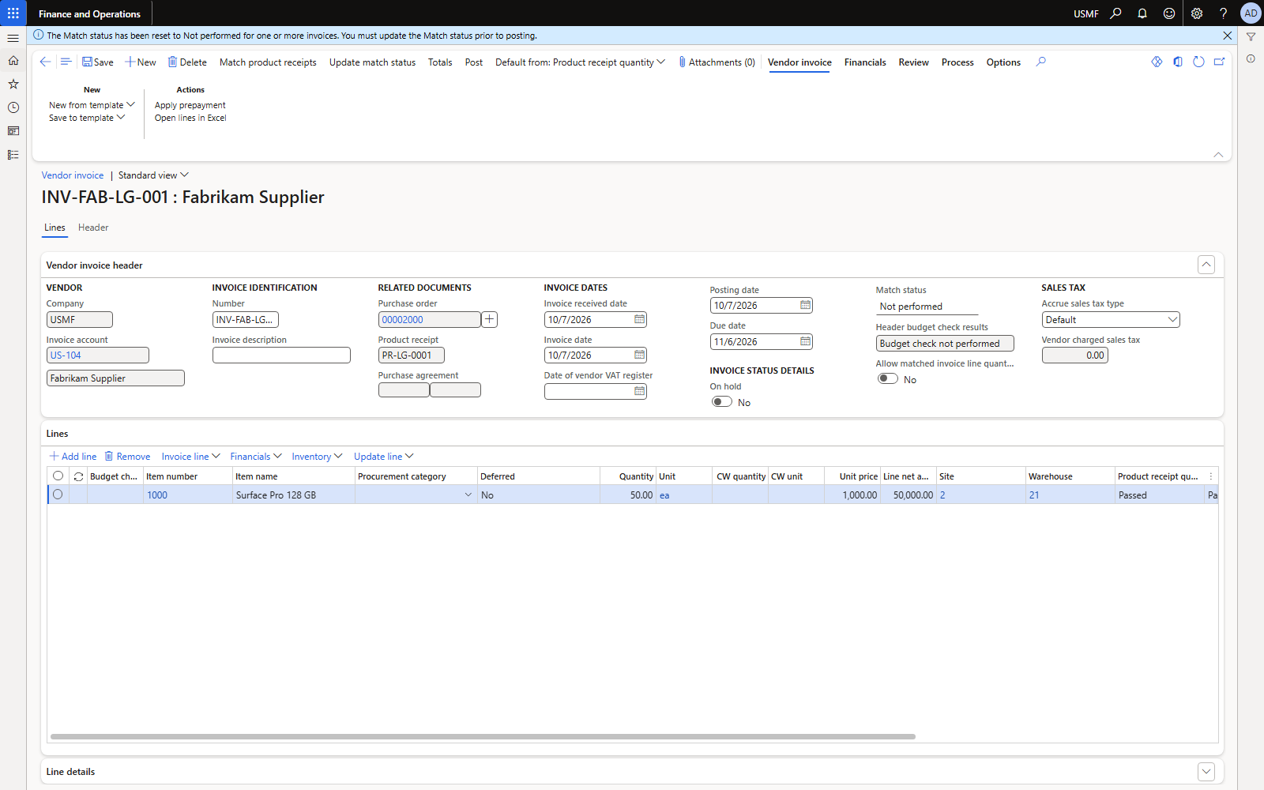1264x790 pixels.
Task: Add purchase order with plus button
Action: click(490, 319)
